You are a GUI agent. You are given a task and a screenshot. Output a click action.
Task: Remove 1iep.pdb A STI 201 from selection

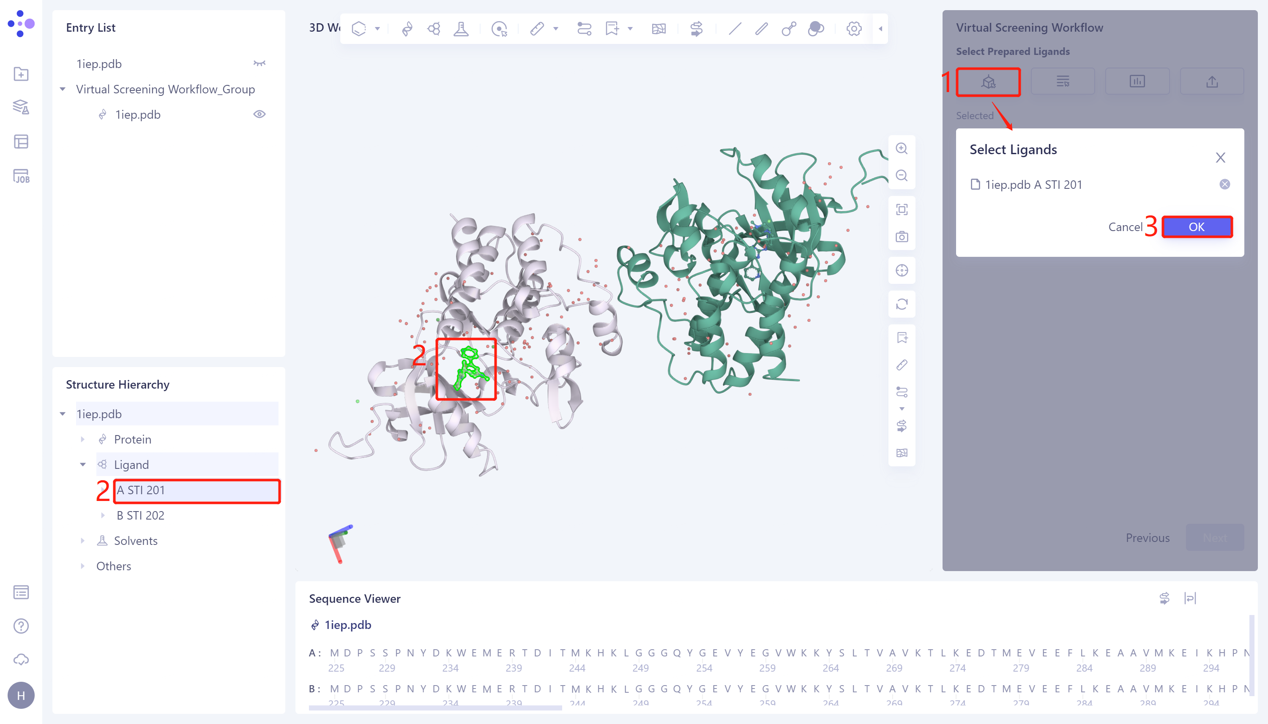click(x=1224, y=185)
